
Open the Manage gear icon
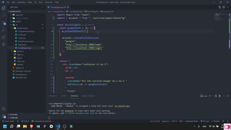(4, 116)
